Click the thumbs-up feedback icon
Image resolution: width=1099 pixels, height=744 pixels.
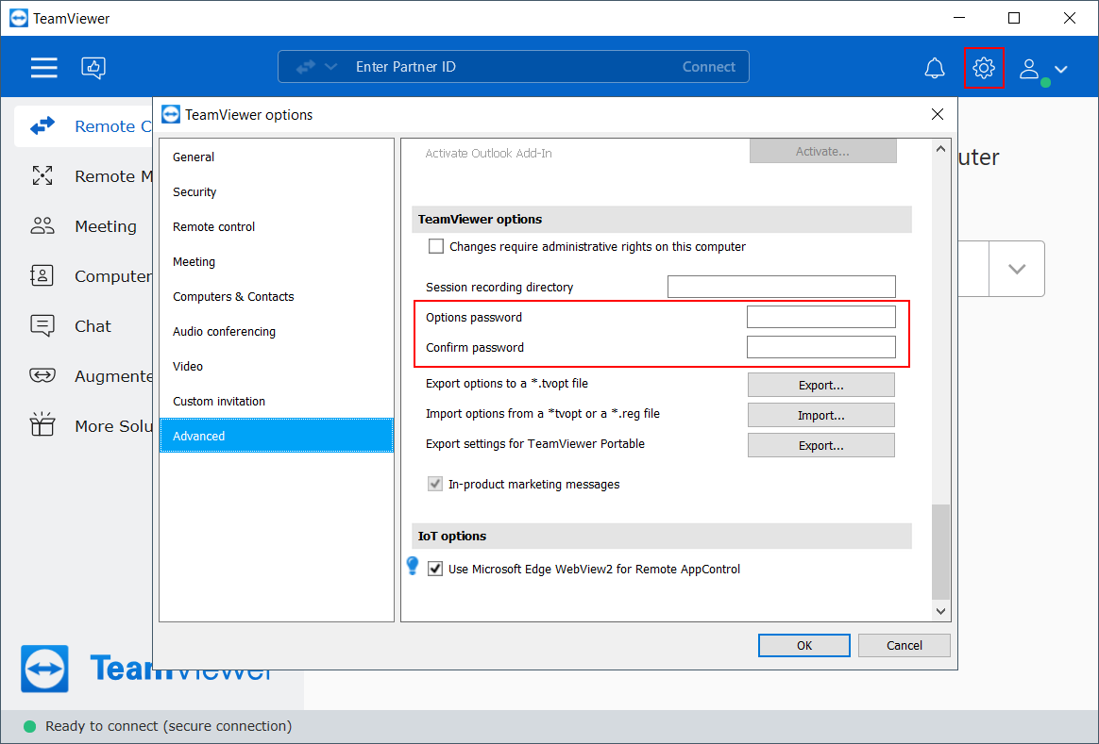click(x=93, y=67)
